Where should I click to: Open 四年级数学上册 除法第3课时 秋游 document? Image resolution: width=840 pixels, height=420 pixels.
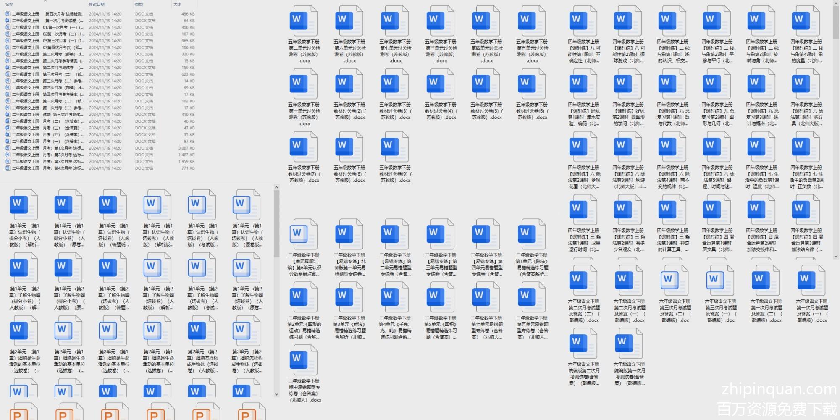(627, 147)
